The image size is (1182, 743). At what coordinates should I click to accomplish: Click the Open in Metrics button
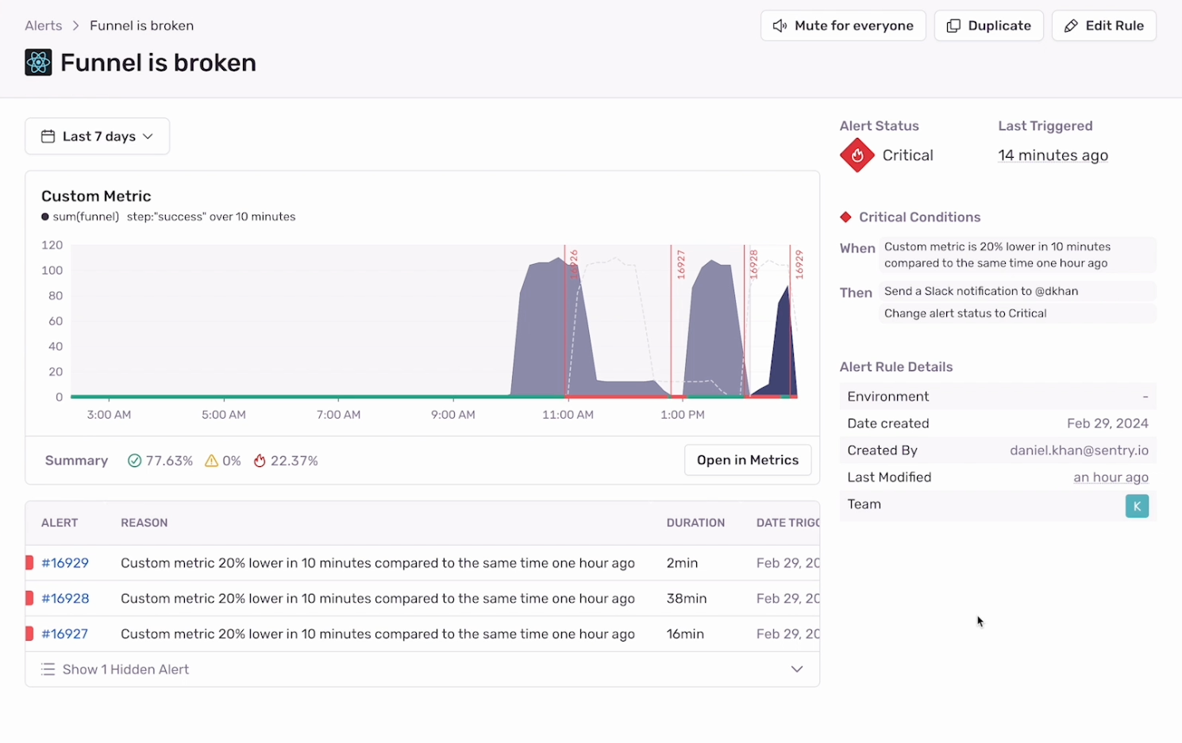point(748,460)
